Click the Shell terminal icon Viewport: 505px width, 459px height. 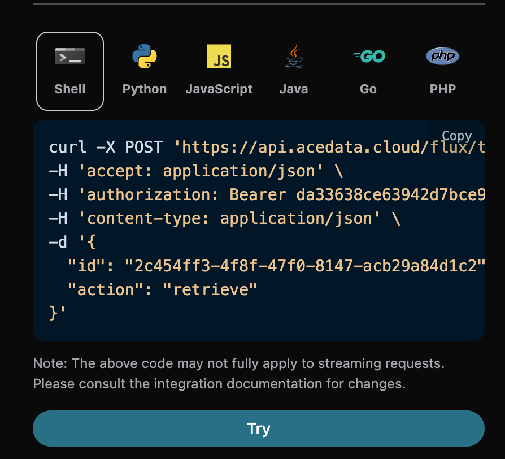(x=70, y=57)
